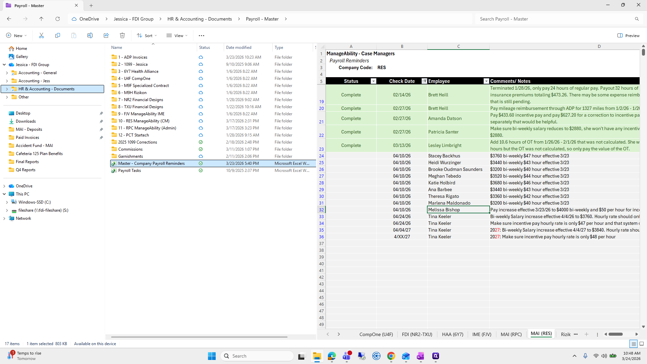Select the Garnishments folder

coord(213,156)
